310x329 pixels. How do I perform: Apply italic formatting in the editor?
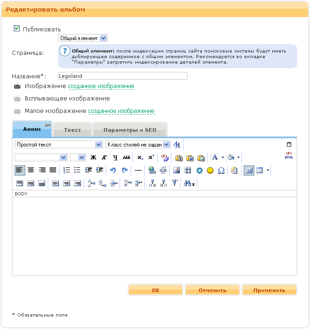coord(104,158)
